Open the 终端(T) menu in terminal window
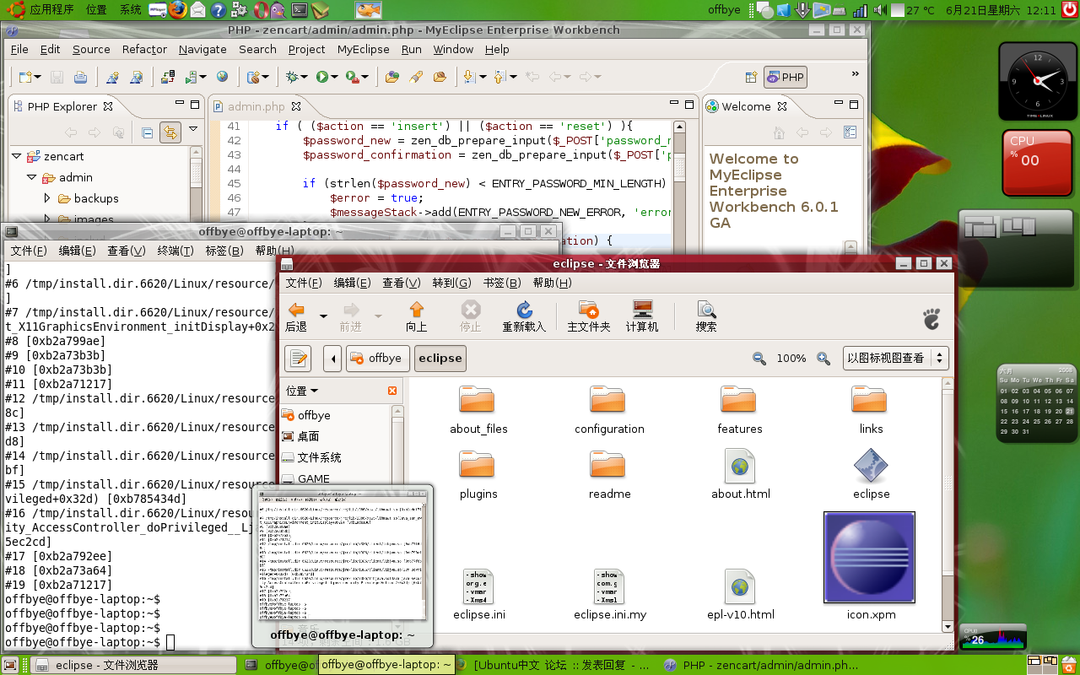The height and width of the screenshot is (675, 1080). (x=175, y=251)
